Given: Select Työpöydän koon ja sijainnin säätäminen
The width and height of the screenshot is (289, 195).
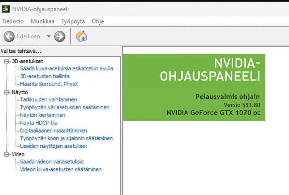Looking at the screenshot, I should point(66,138).
